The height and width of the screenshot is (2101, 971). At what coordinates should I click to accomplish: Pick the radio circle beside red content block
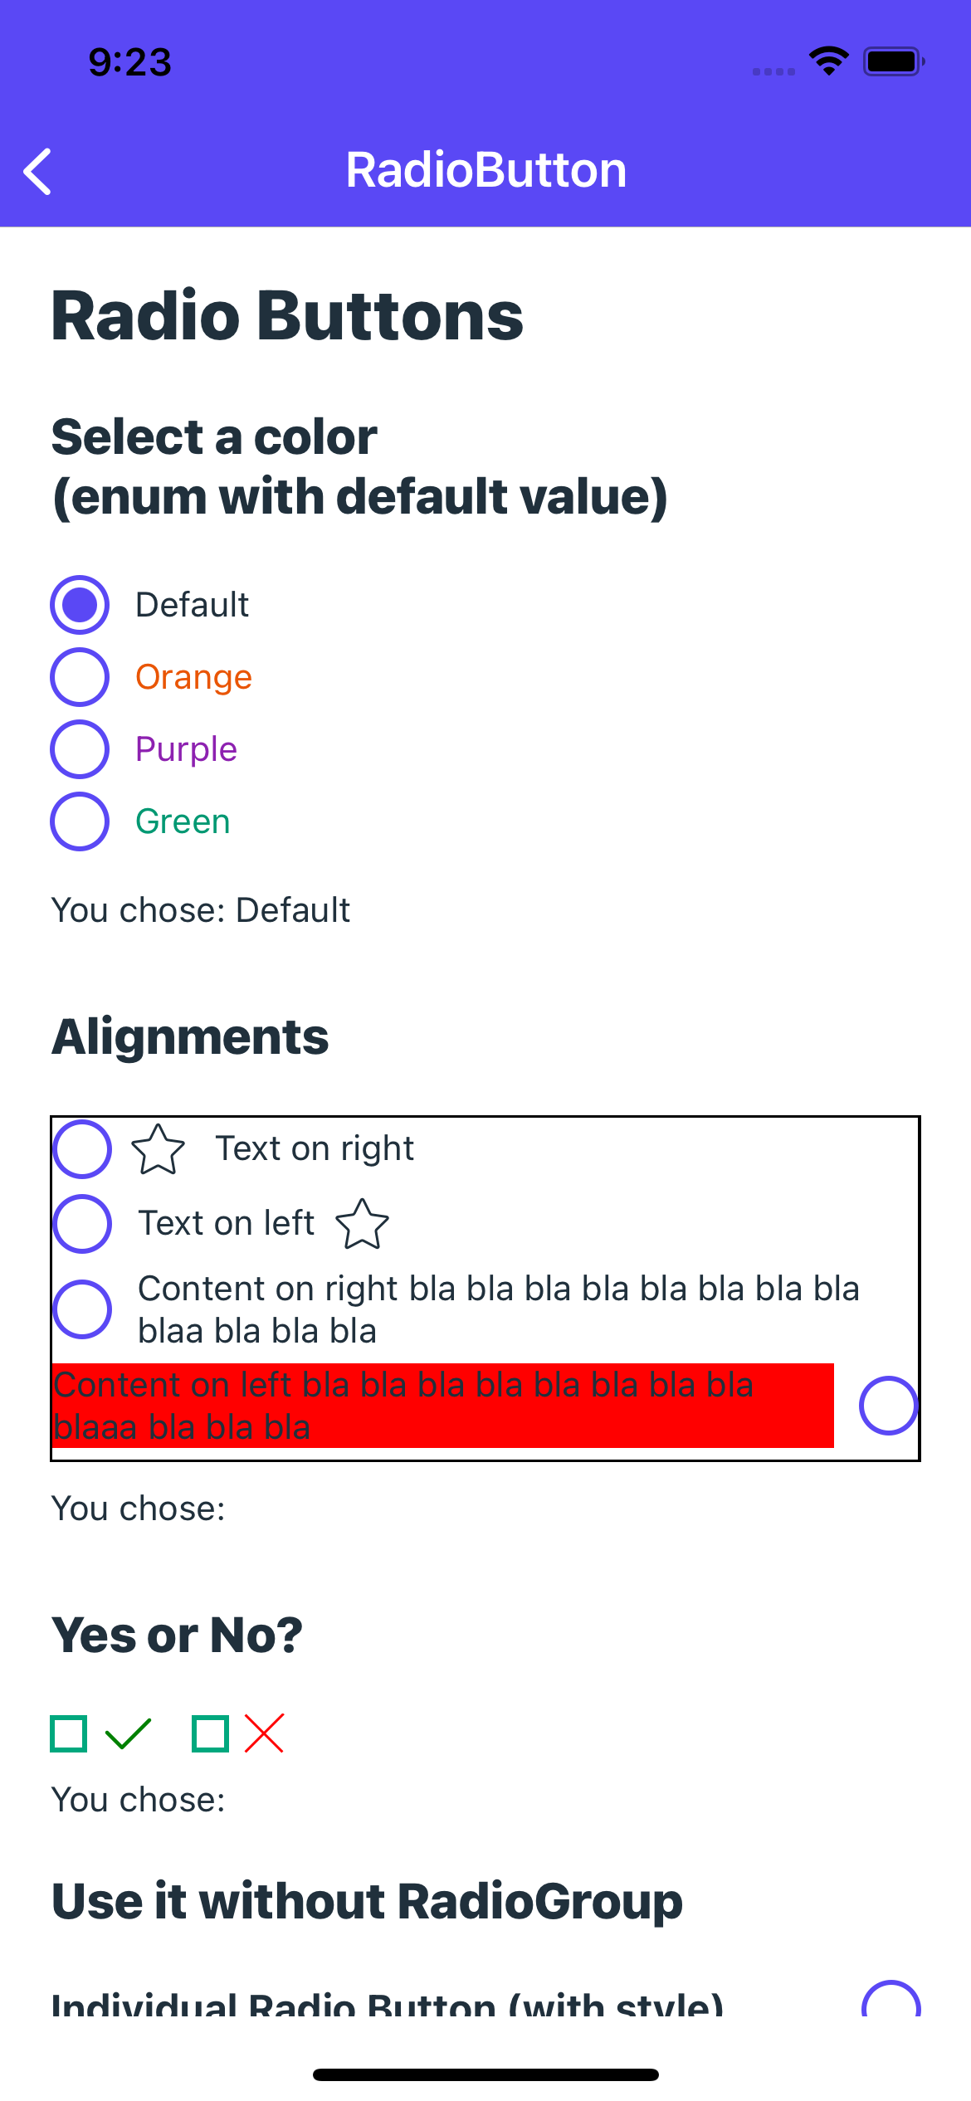coord(889,1406)
